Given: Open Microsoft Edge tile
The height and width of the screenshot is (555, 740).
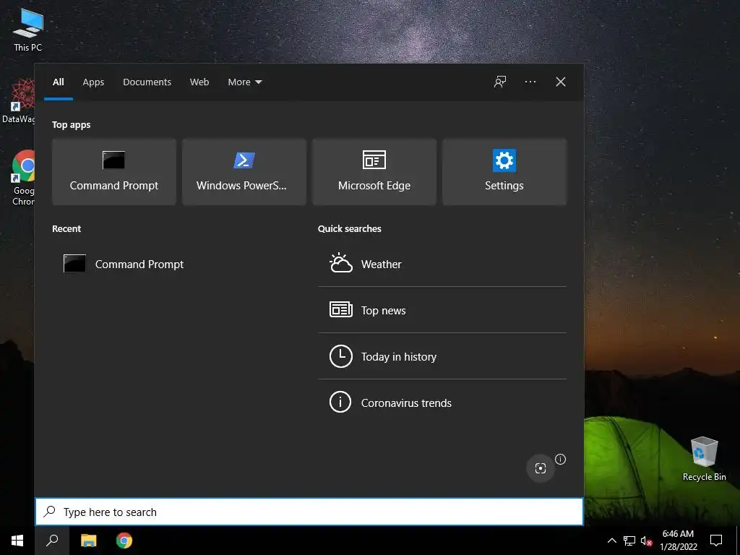Looking at the screenshot, I should pos(374,172).
